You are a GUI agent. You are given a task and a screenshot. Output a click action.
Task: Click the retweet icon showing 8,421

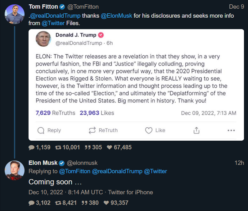[58, 203]
